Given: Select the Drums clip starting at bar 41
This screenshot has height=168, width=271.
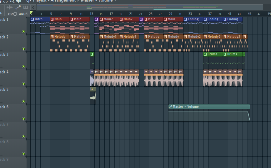Looking at the screenshot, I should pyautogui.click(x=233, y=54).
